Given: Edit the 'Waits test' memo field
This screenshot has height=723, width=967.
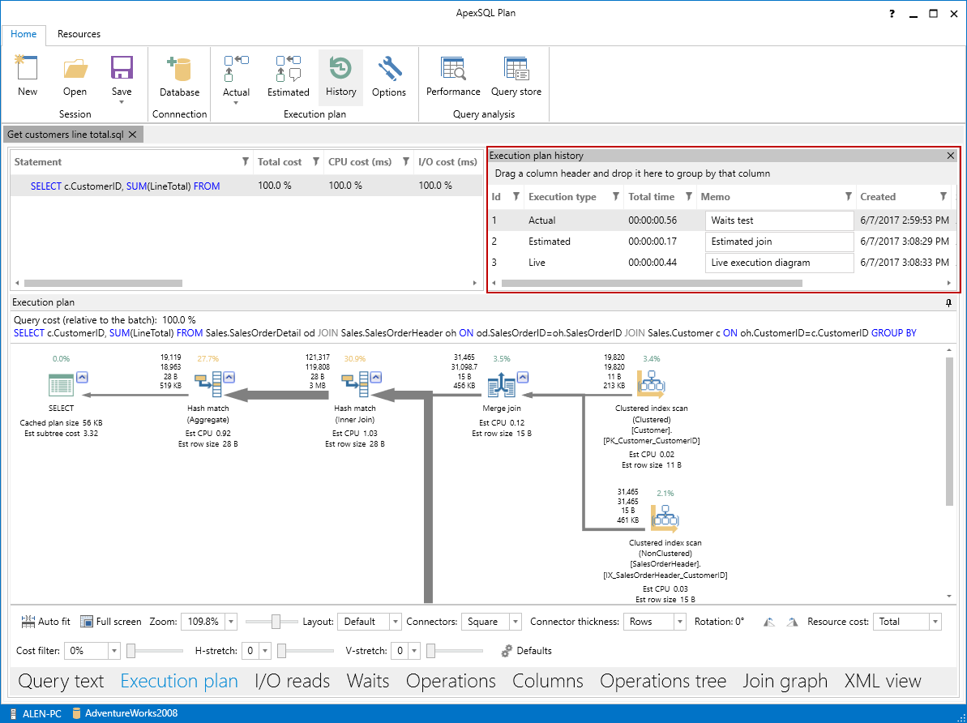Looking at the screenshot, I should (780, 220).
